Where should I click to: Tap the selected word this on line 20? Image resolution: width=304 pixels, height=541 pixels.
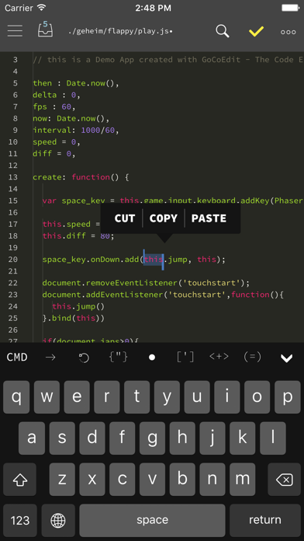(x=154, y=259)
